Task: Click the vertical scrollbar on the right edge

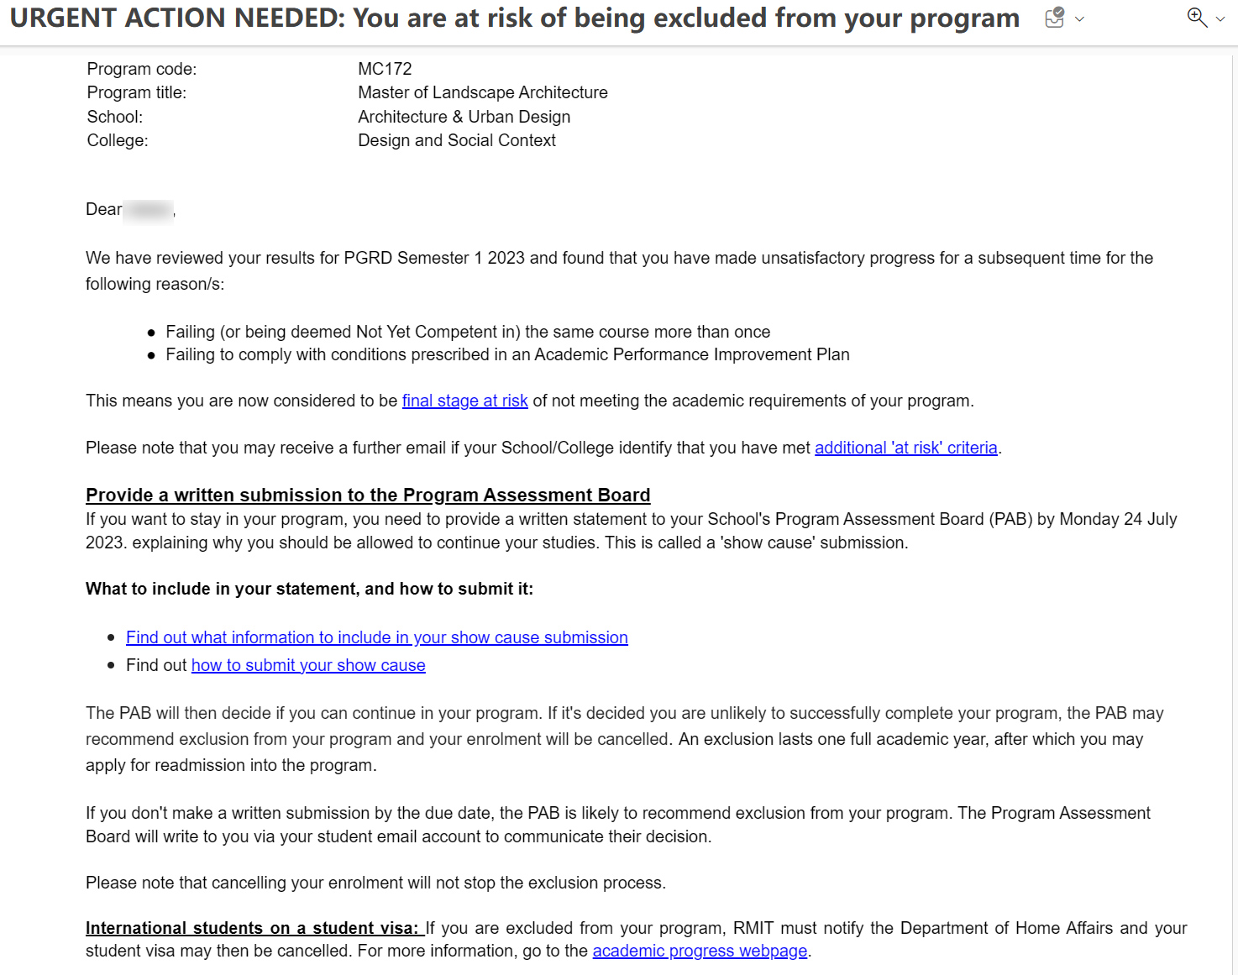Action: coord(1235,504)
